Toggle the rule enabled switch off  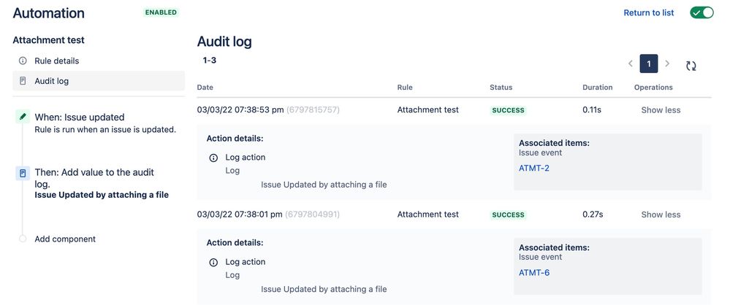(x=702, y=12)
